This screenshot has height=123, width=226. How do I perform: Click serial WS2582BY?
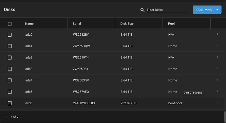[x=81, y=35]
